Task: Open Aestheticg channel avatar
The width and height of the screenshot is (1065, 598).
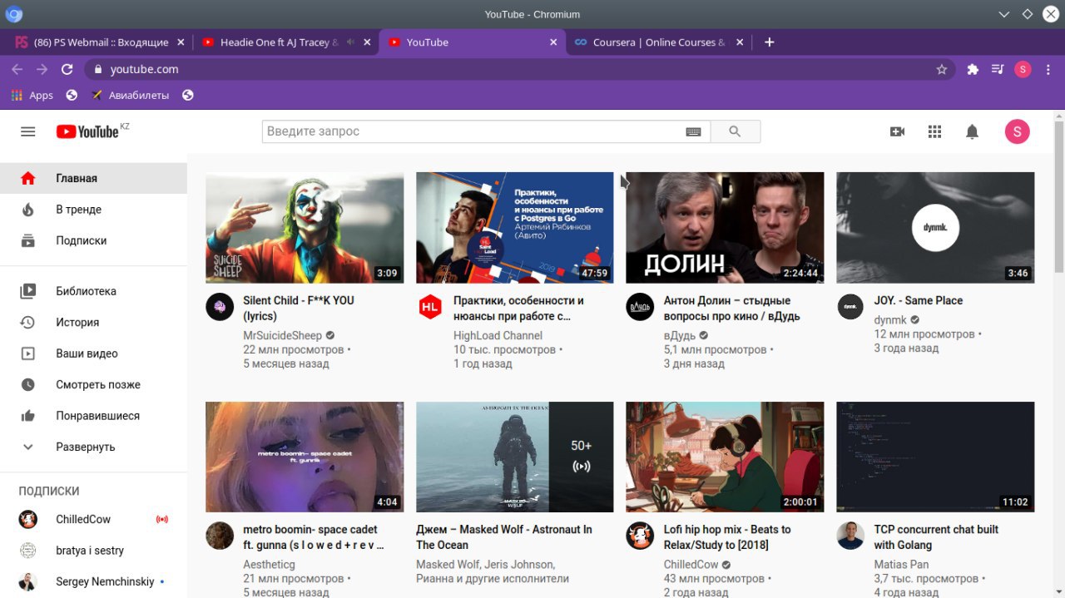Action: [x=220, y=536]
